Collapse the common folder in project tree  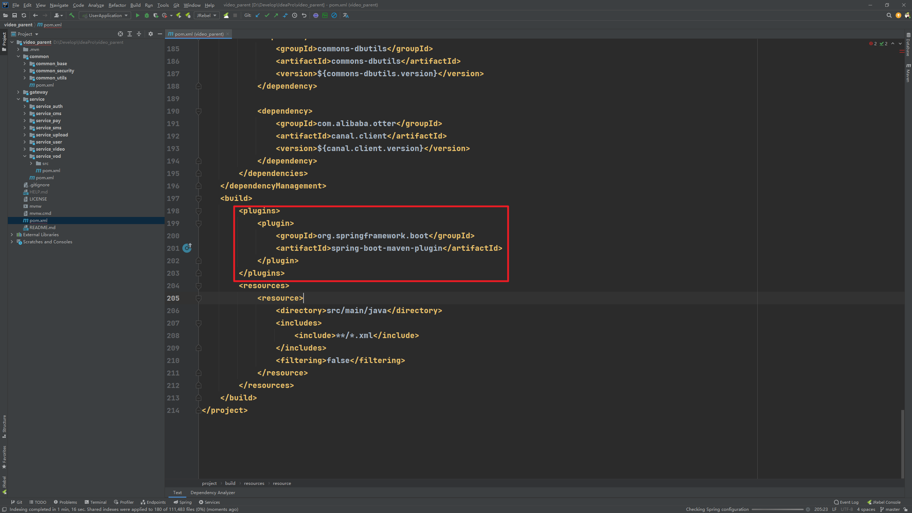[19, 56]
